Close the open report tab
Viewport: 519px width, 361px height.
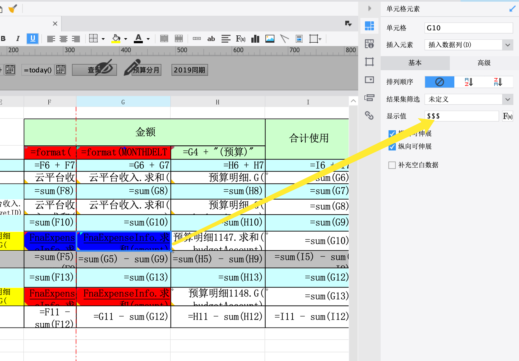click(55, 24)
